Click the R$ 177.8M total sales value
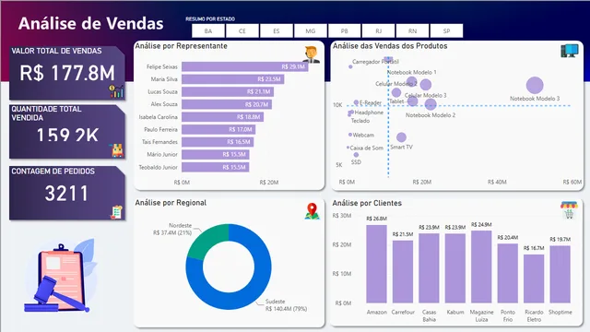This screenshot has height=332, width=590. click(67, 73)
